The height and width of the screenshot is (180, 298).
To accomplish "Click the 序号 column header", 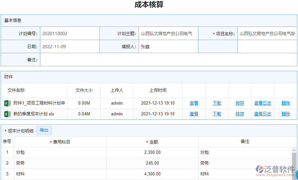I will pyautogui.click(x=7, y=142).
